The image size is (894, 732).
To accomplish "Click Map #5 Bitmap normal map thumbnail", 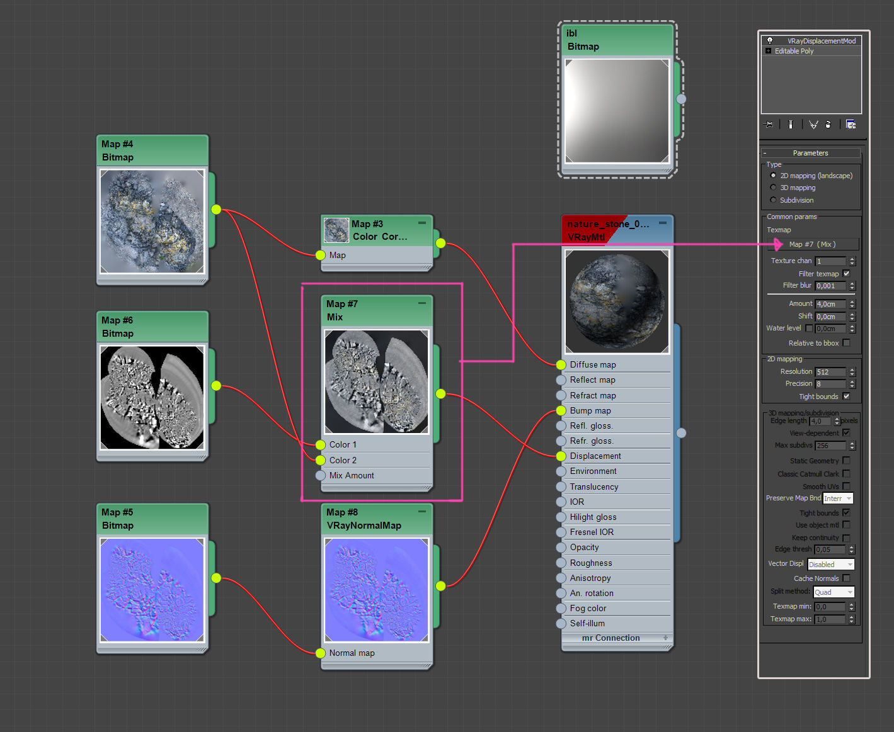I will 152,590.
